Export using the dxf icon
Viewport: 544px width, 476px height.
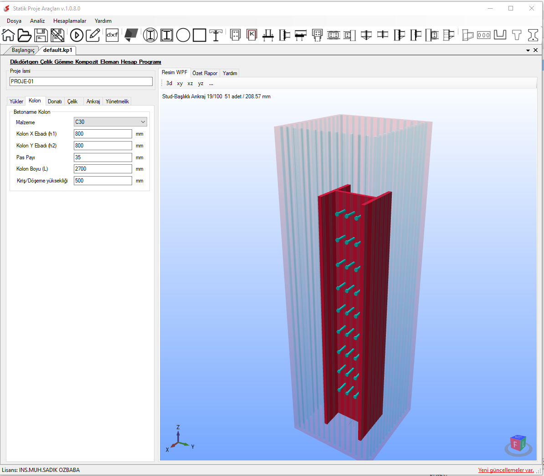[112, 35]
